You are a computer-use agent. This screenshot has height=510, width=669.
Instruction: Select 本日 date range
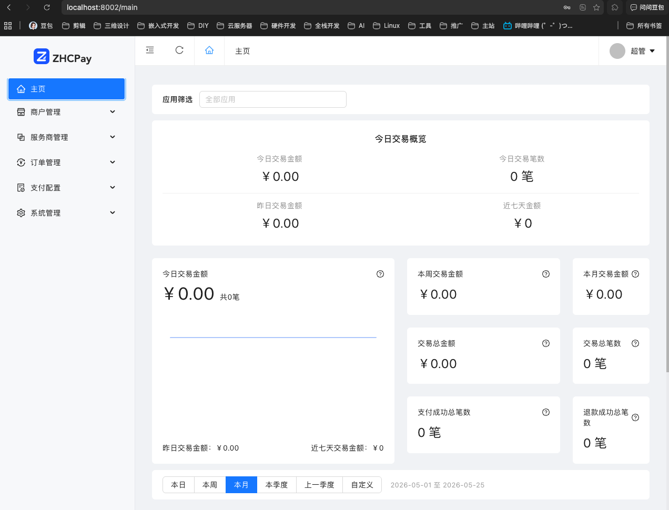(x=178, y=485)
